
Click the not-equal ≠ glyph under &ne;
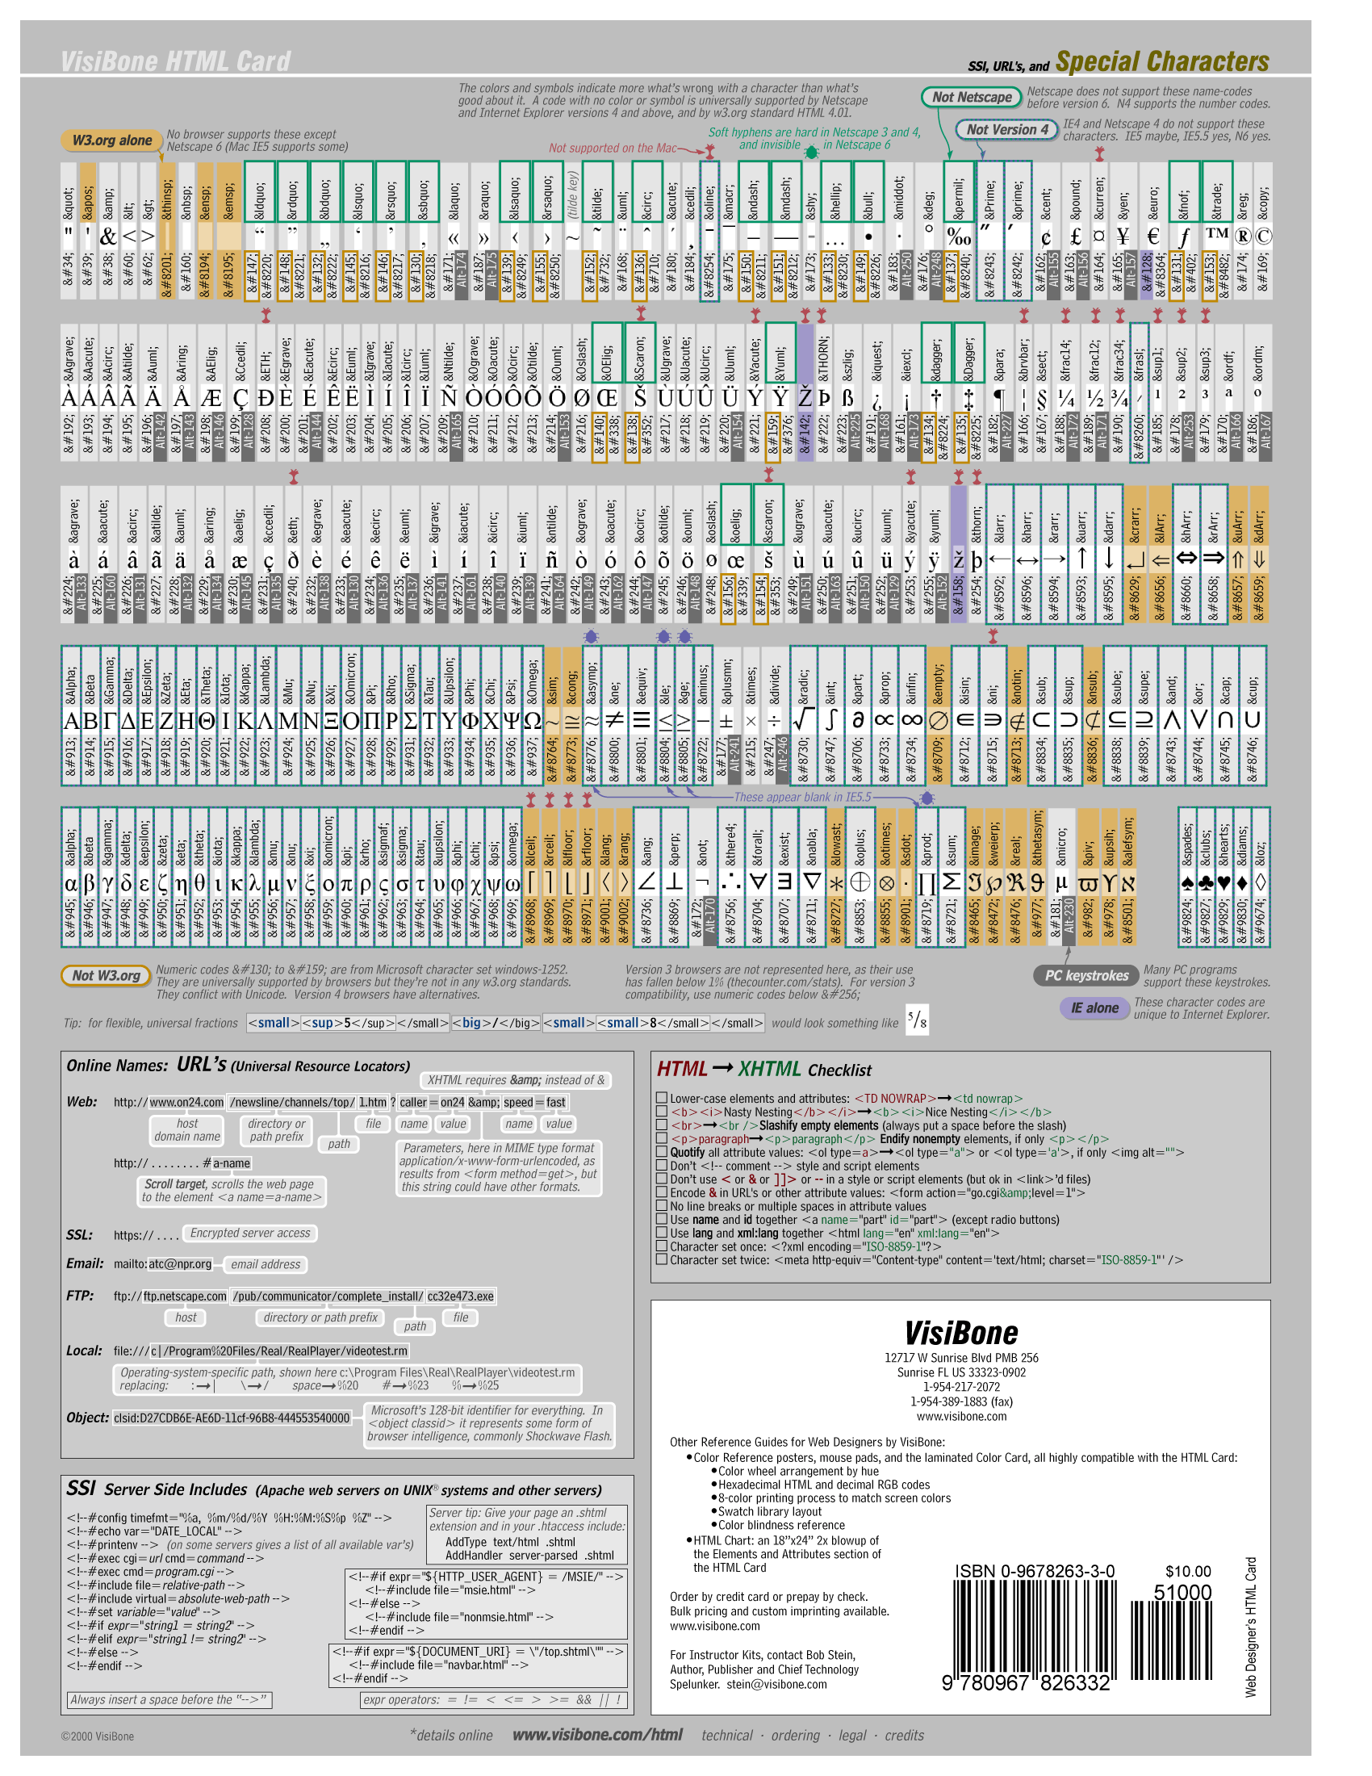(614, 719)
